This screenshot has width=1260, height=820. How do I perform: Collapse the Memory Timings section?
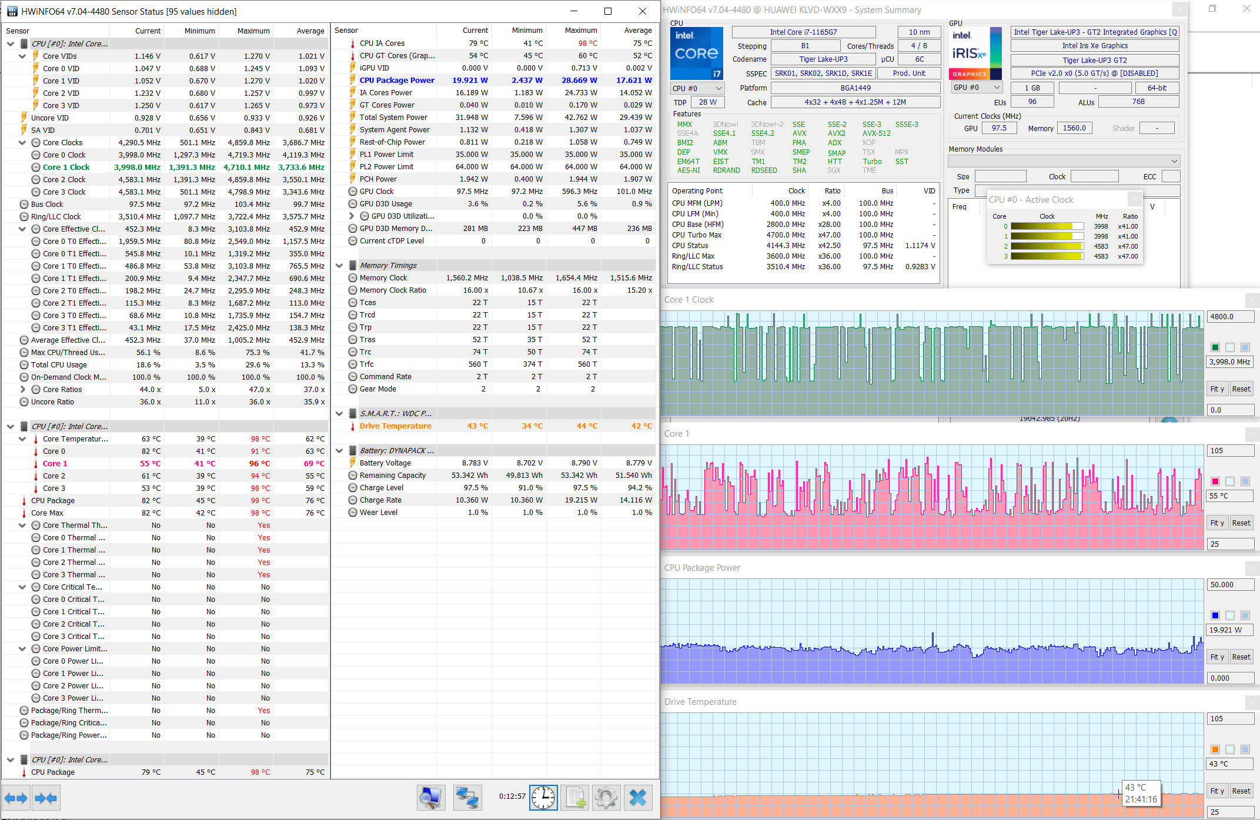pos(339,266)
